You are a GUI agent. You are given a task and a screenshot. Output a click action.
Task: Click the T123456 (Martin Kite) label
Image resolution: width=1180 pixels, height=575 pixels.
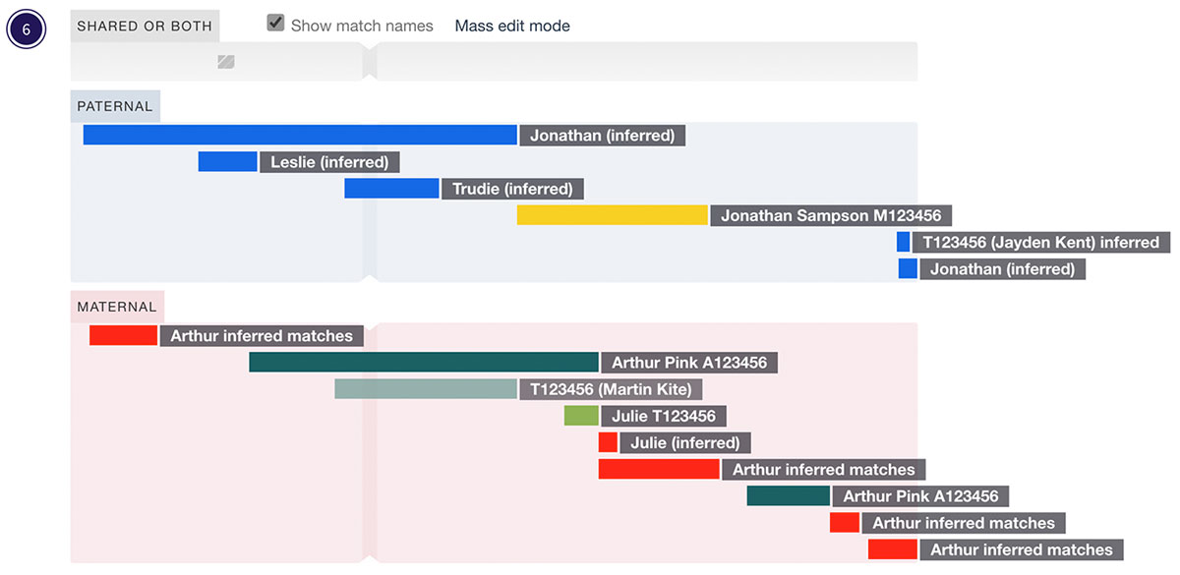609,389
